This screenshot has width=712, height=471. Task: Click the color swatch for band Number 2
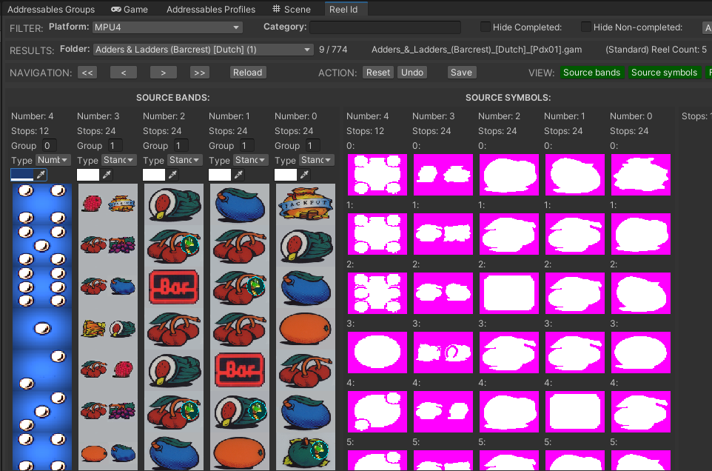click(154, 175)
